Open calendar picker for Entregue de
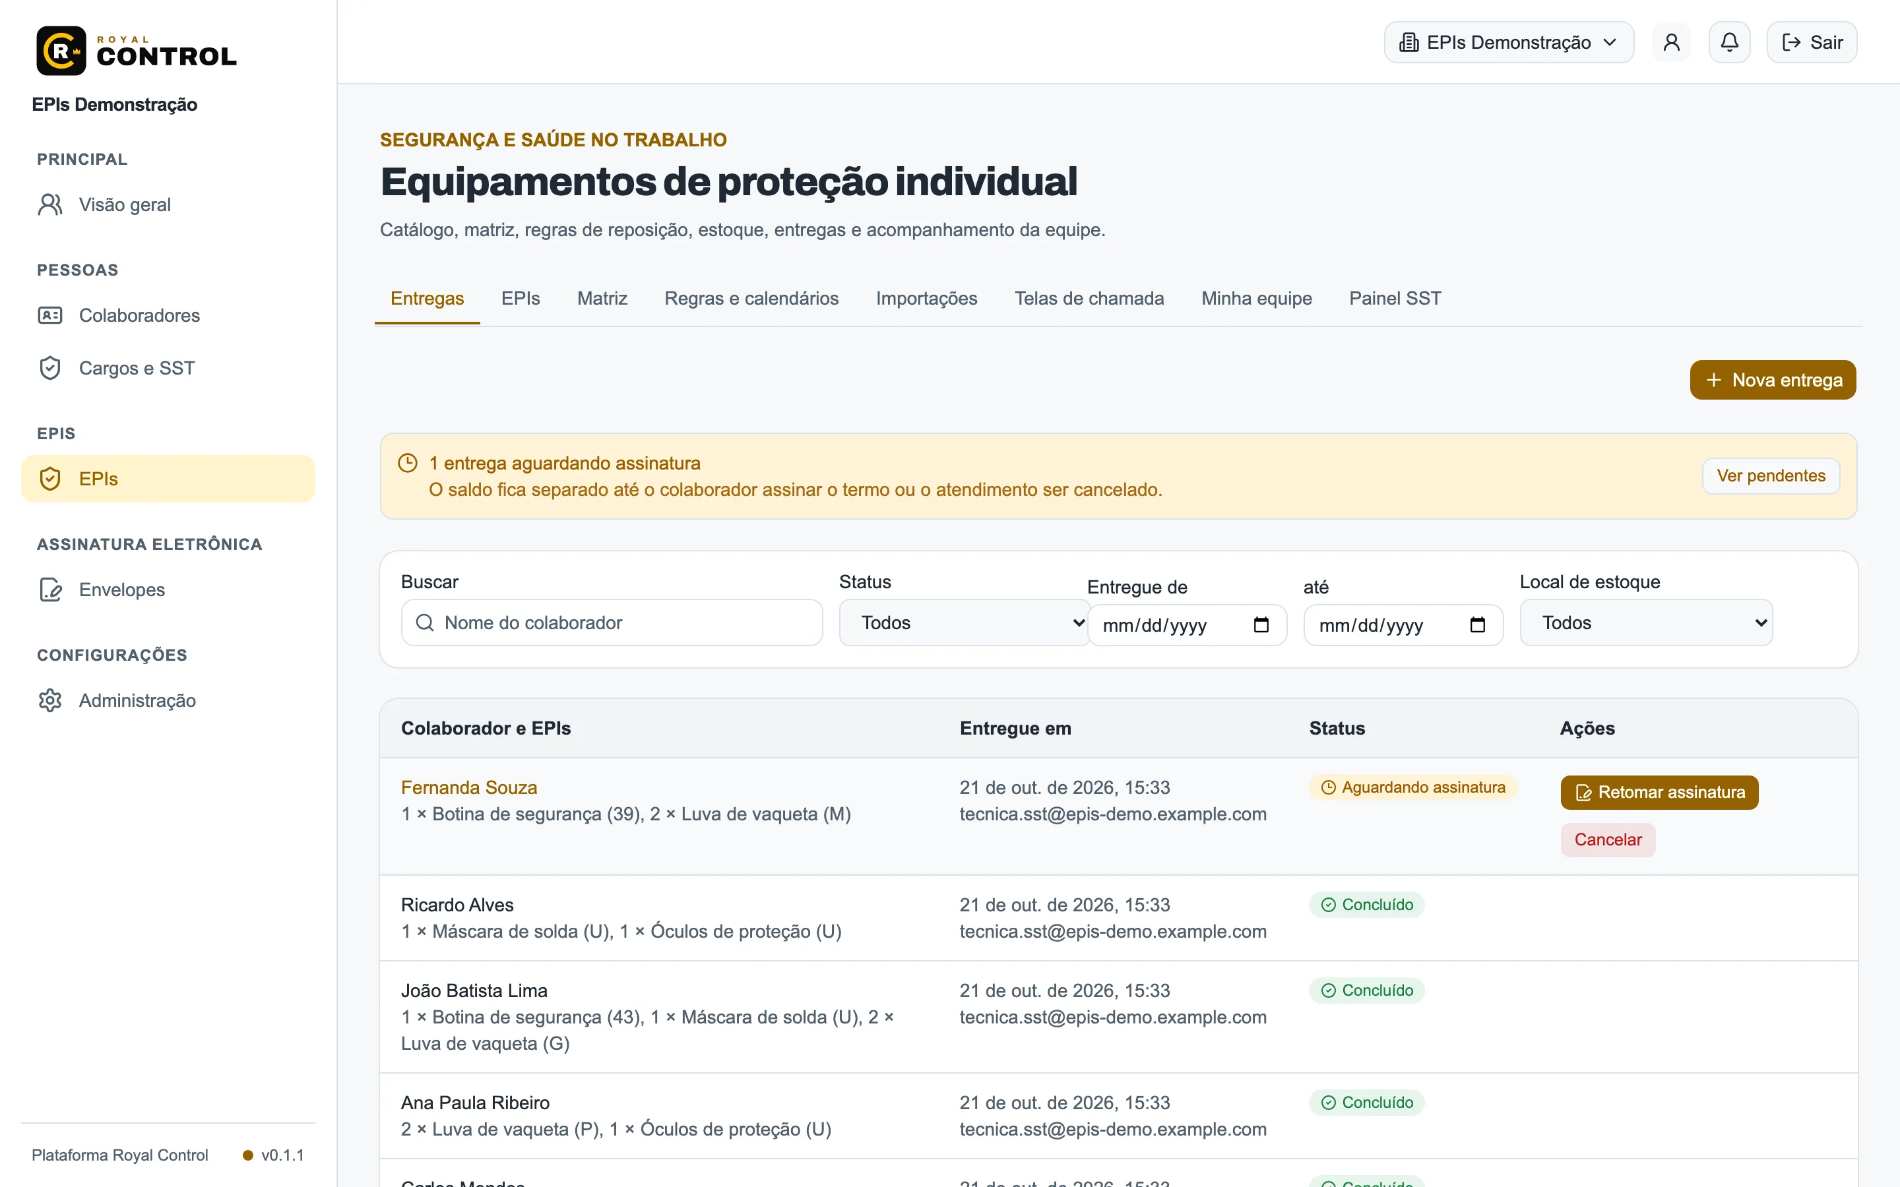 [1261, 625]
